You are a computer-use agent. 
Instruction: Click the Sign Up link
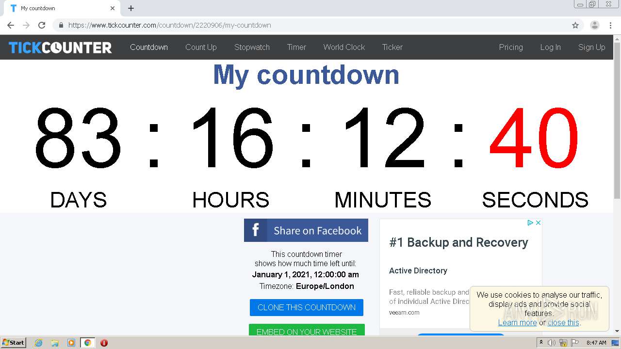592,47
